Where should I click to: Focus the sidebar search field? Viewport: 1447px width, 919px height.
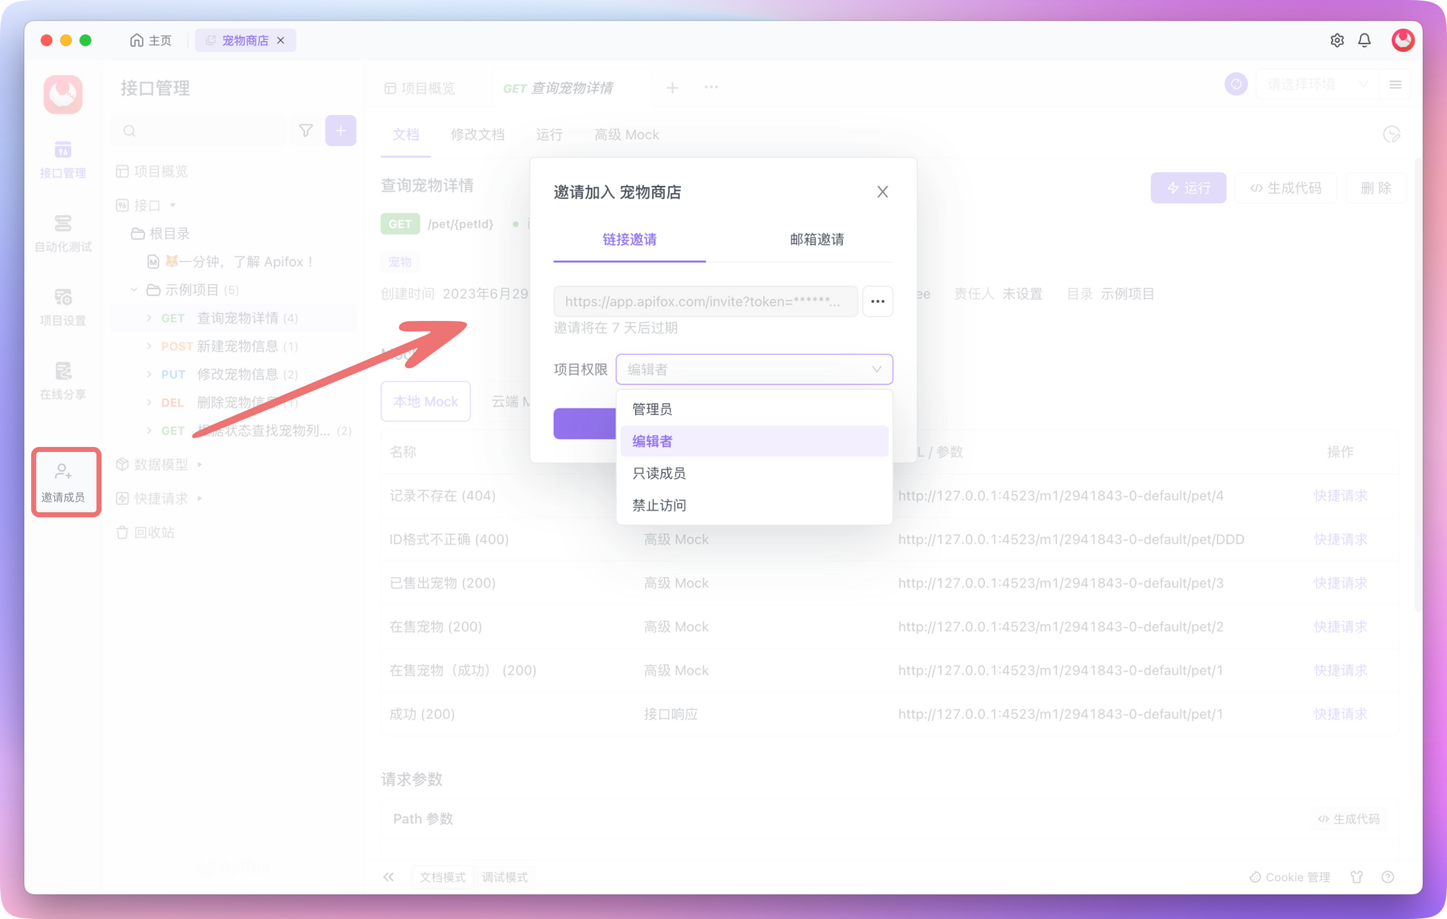tap(200, 131)
